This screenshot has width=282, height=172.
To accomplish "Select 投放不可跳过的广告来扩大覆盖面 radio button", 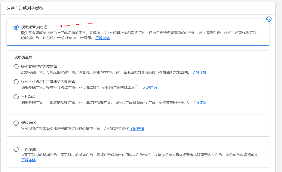I will coord(16,82).
